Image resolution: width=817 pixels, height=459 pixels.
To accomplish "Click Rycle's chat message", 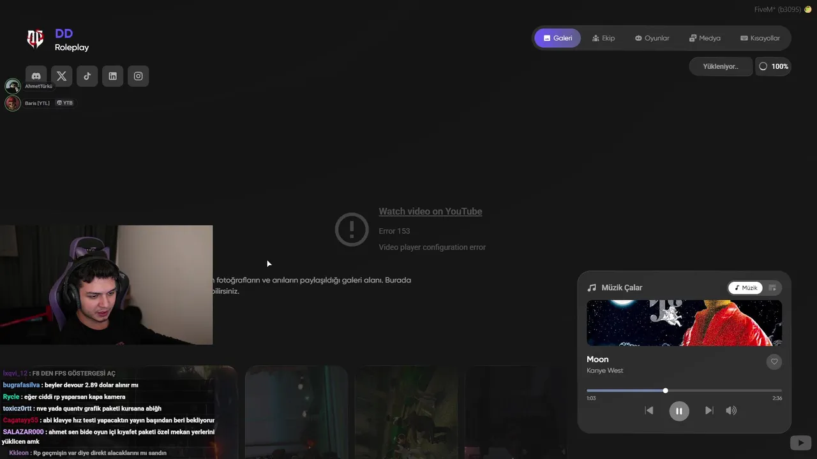I will point(64,397).
